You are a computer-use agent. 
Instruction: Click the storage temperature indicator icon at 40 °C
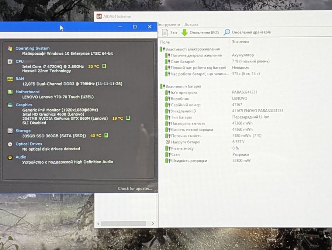pos(106,135)
